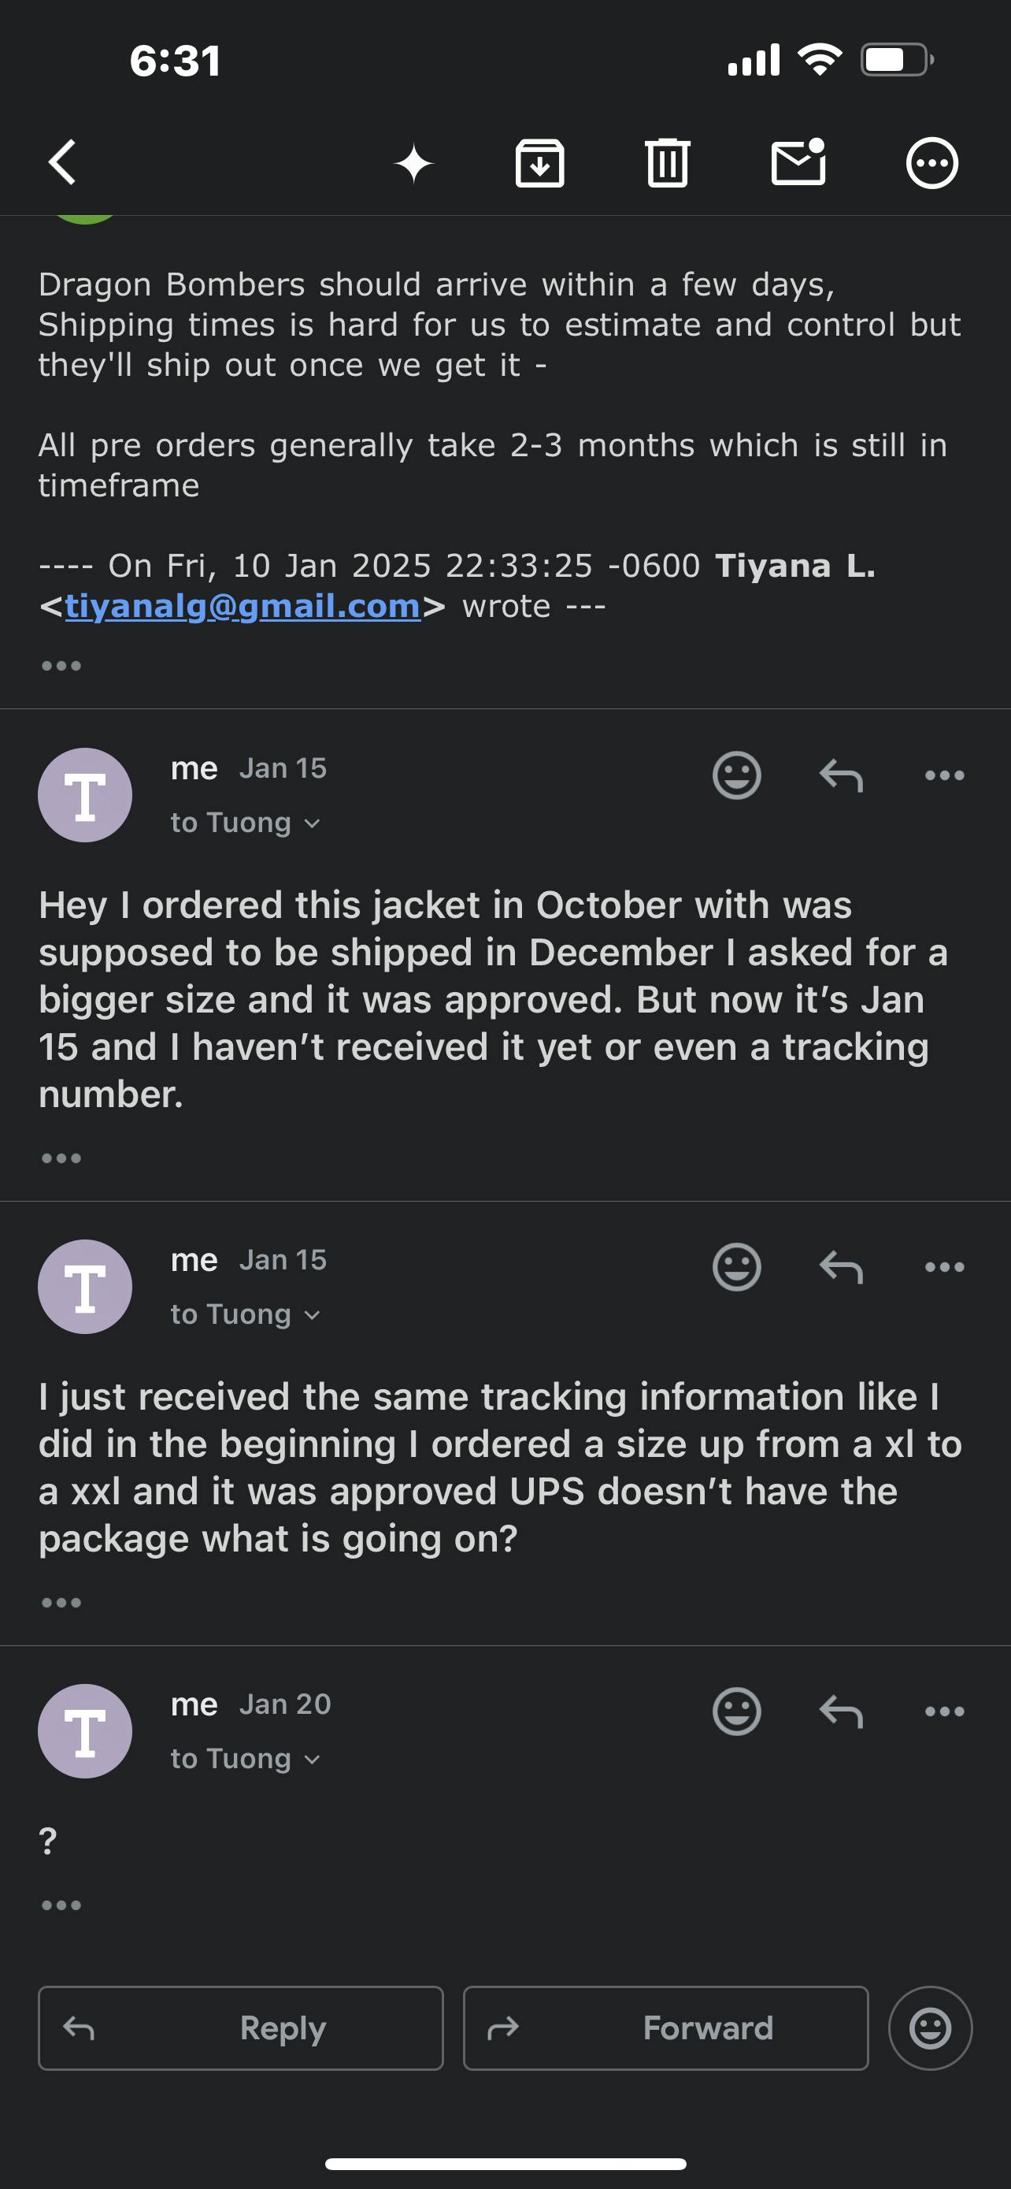This screenshot has width=1011, height=2189.
Task: Reply to the Jan 20 message using arrow icon
Action: (841, 1711)
